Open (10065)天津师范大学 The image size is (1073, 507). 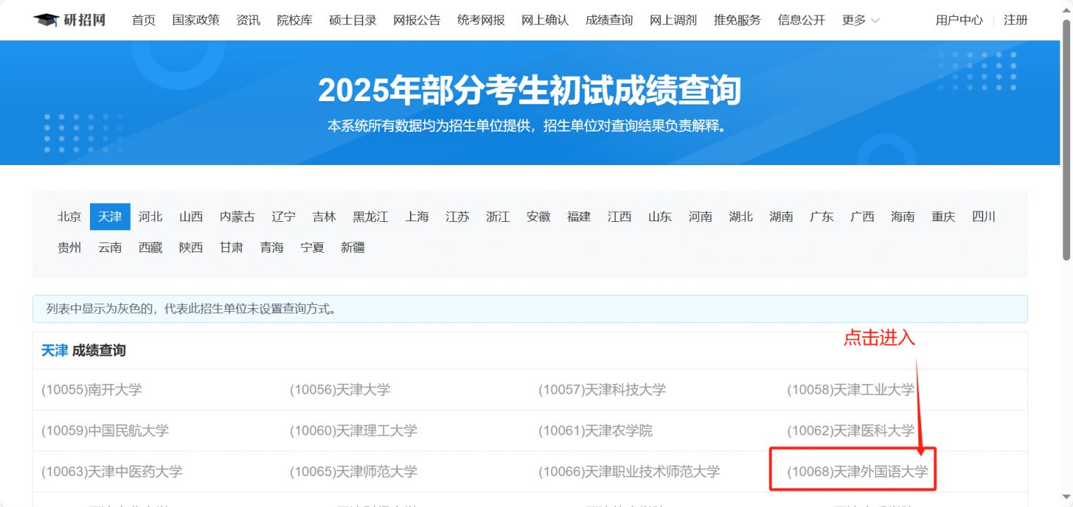coord(354,471)
